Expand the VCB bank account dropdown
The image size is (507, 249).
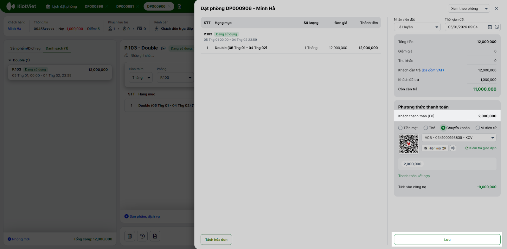[x=459, y=138]
